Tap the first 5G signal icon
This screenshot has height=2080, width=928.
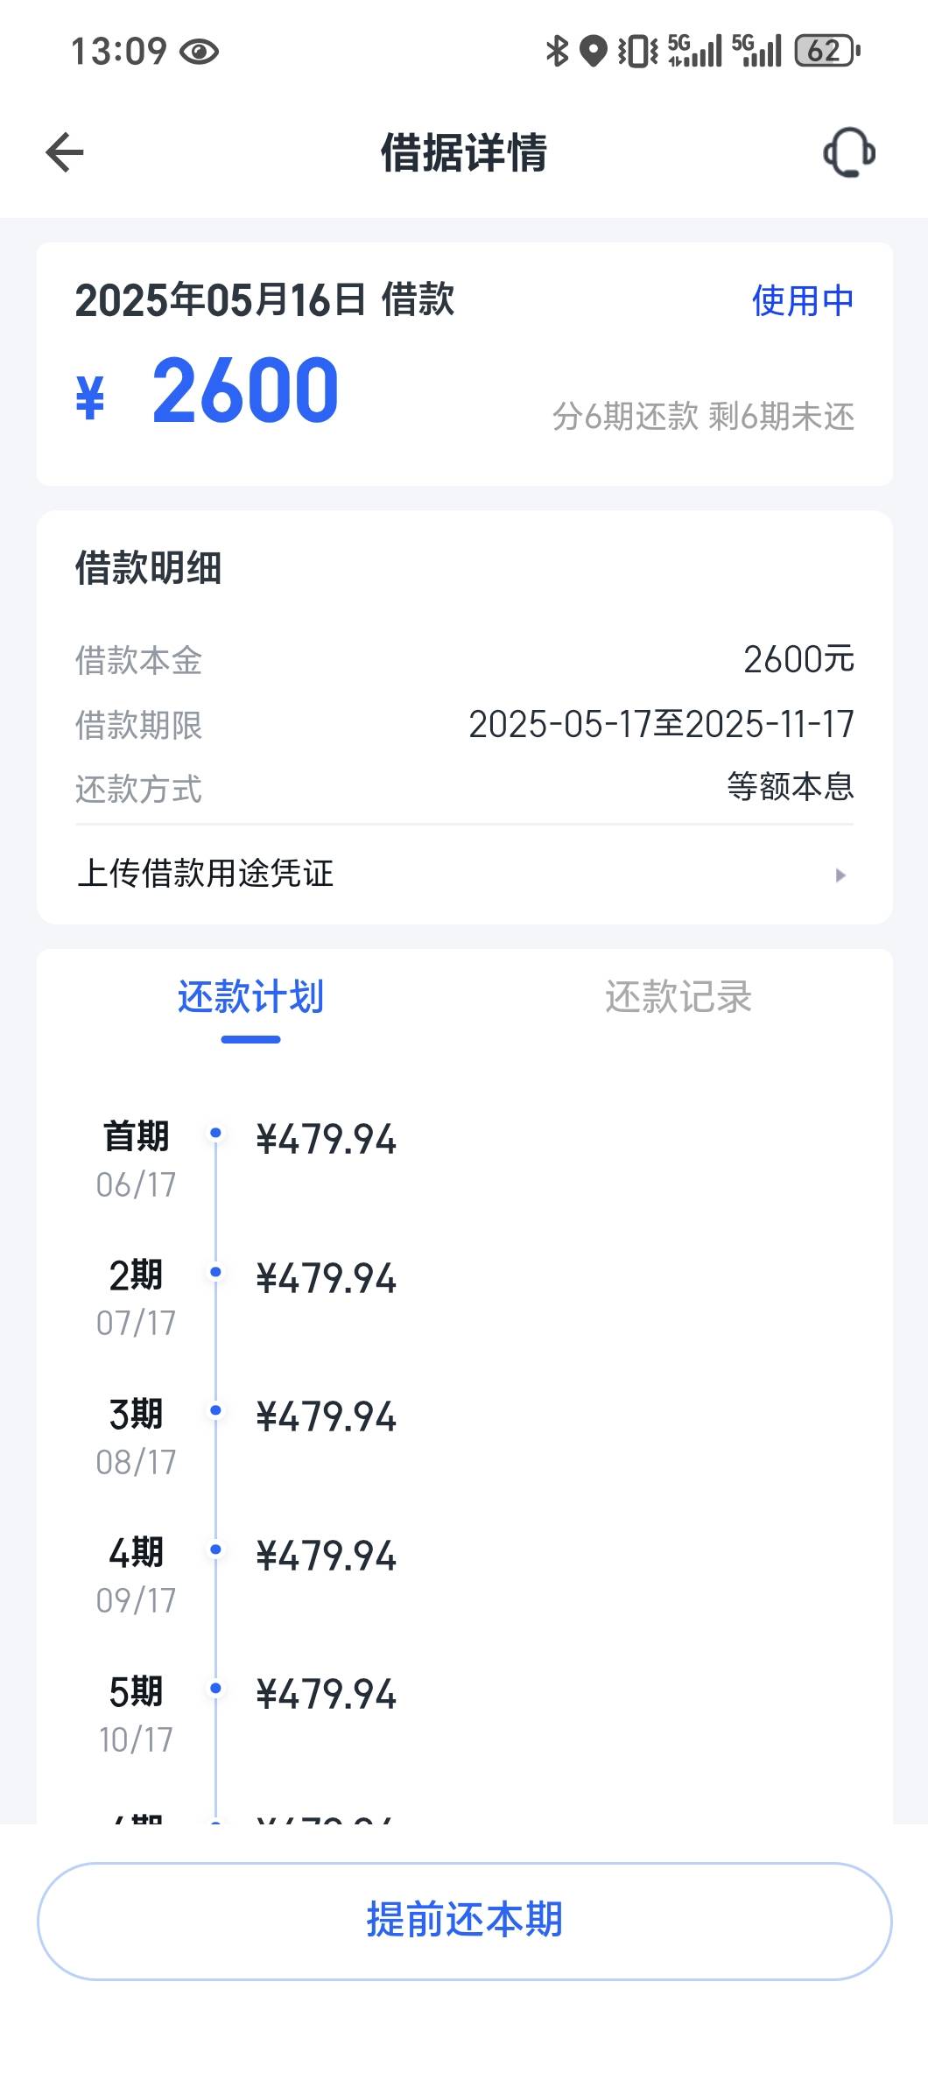695,51
